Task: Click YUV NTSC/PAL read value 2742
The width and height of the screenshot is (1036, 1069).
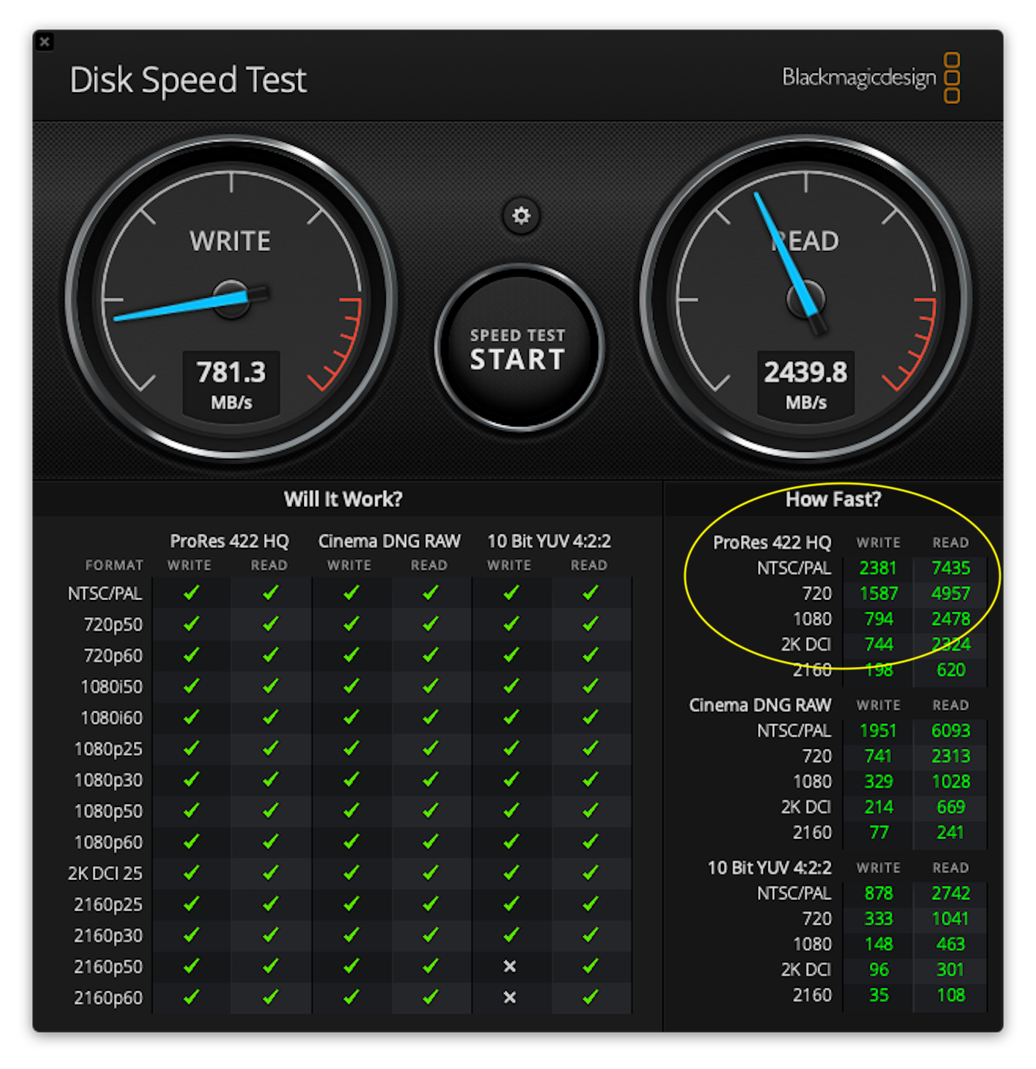Action: (951, 893)
